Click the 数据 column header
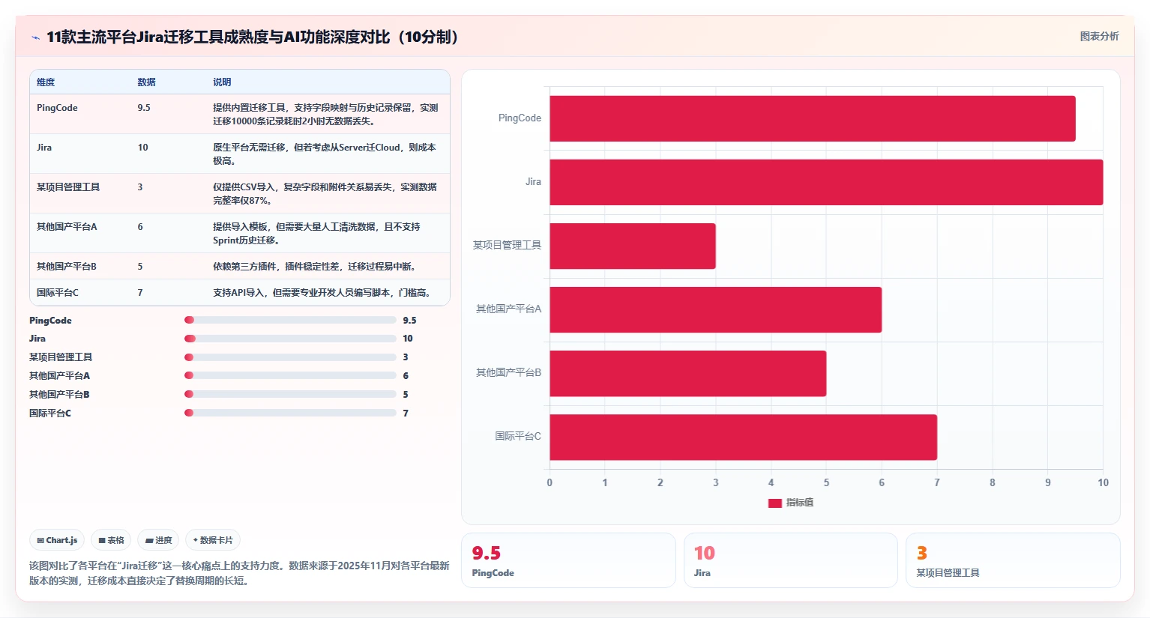Viewport: 1150px width, 618px height. tap(147, 82)
